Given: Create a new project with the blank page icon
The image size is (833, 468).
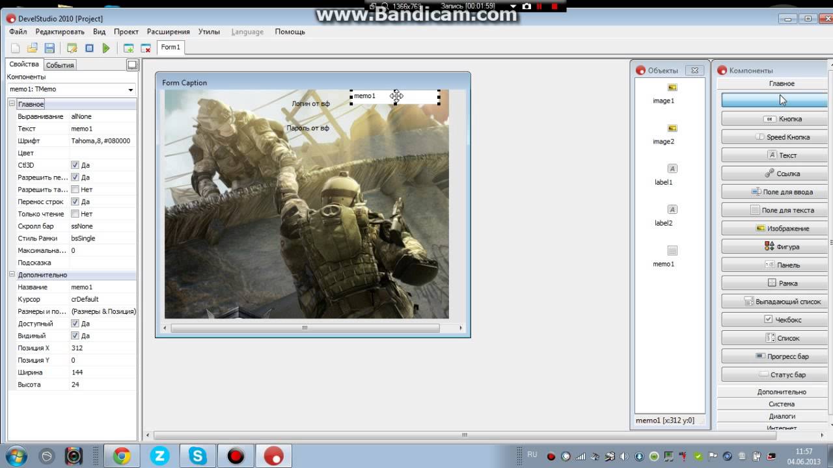Looking at the screenshot, I should click(15, 48).
